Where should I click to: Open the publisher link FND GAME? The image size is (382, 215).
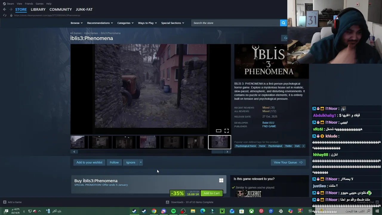click(269, 126)
